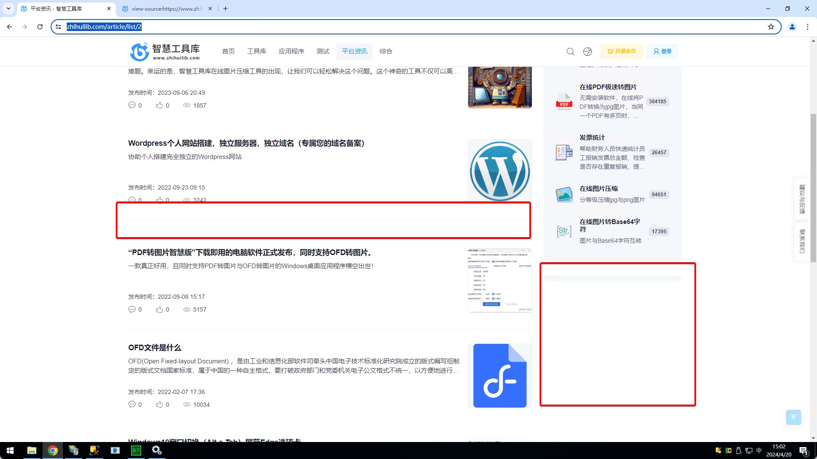The image size is (817, 459).
Task: Click the theme palette icon beside search
Action: pos(588,51)
